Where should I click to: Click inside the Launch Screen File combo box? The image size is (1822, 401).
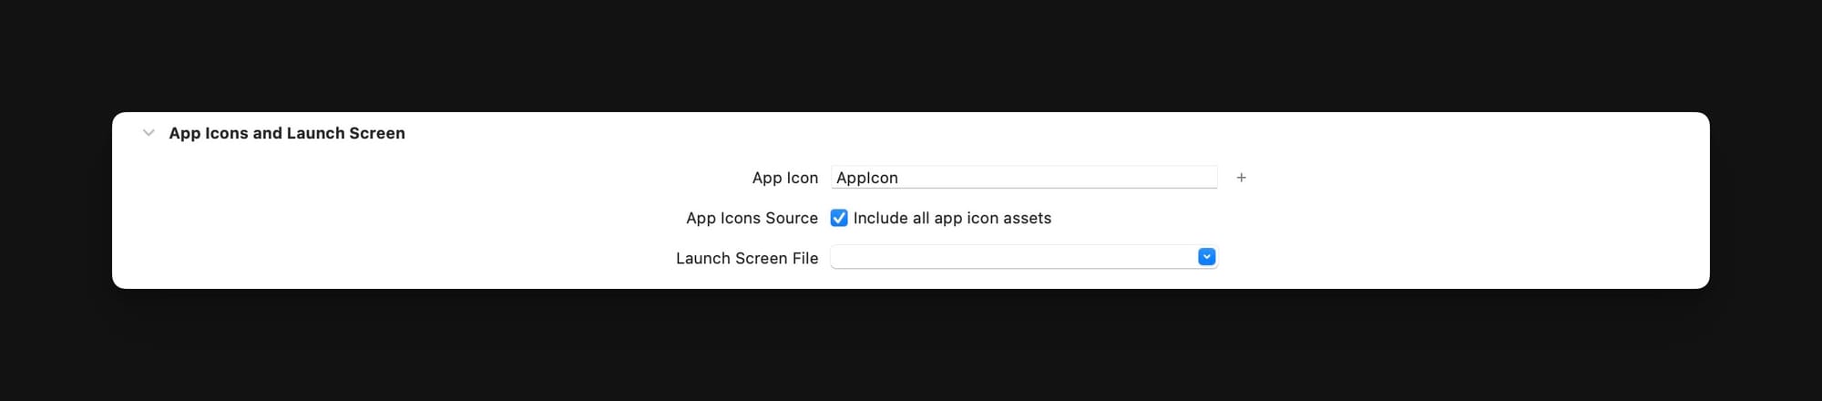coord(1011,258)
